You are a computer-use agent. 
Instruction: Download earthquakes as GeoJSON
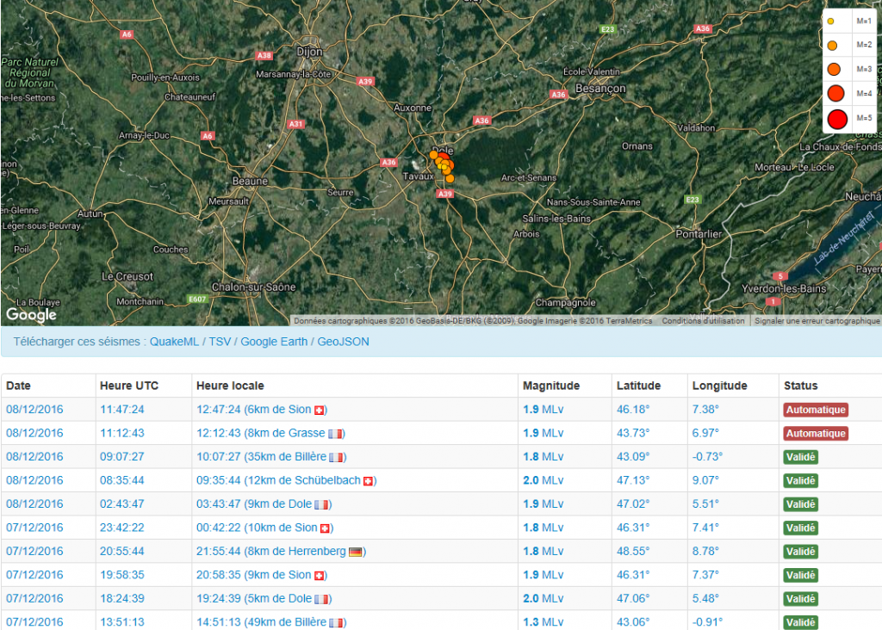click(x=343, y=342)
